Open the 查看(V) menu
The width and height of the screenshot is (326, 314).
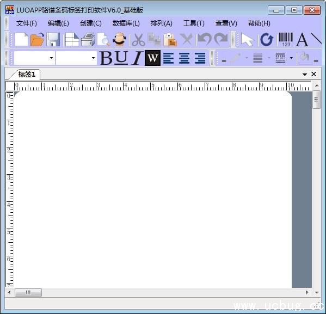coord(226,23)
